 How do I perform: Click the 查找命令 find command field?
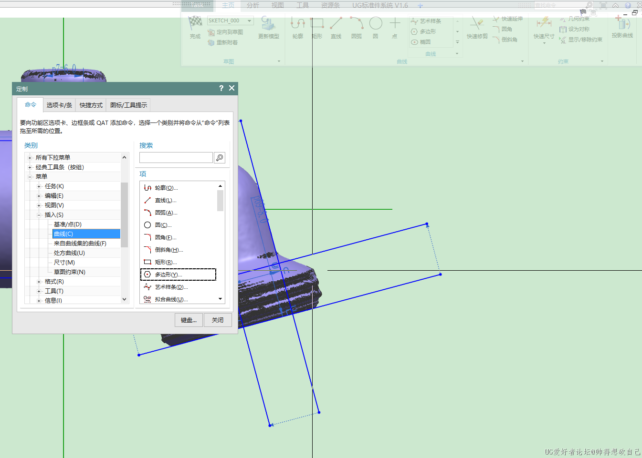click(x=559, y=5)
